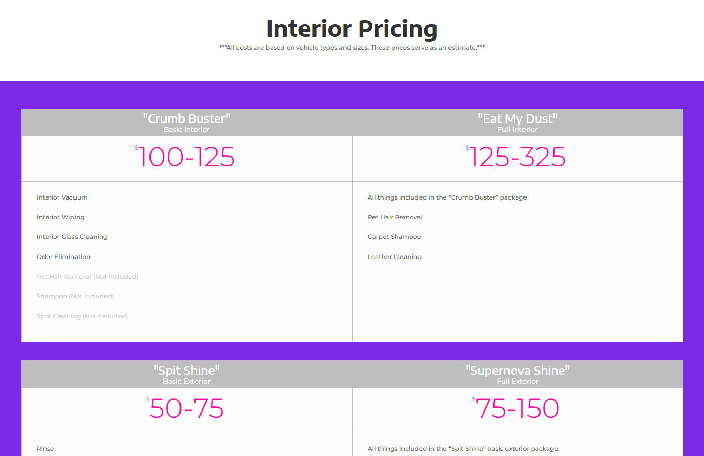
Task: Click Pet Hair Removal in Full Interior
Action: coord(395,217)
